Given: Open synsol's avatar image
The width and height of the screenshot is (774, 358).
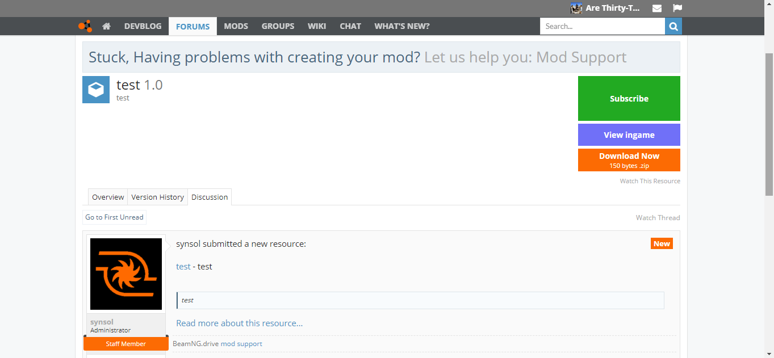Looking at the screenshot, I should [x=126, y=274].
